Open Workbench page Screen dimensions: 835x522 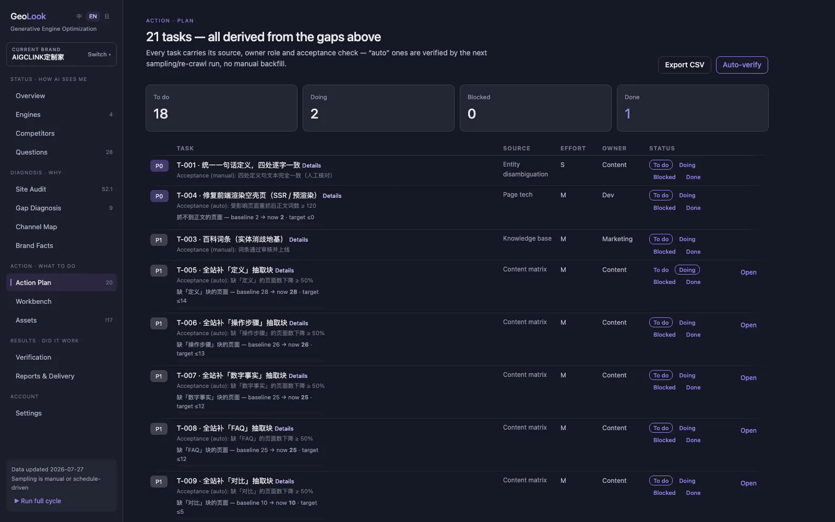62,301
